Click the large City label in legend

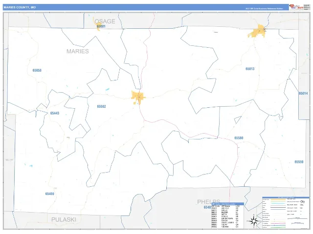click(303, 201)
